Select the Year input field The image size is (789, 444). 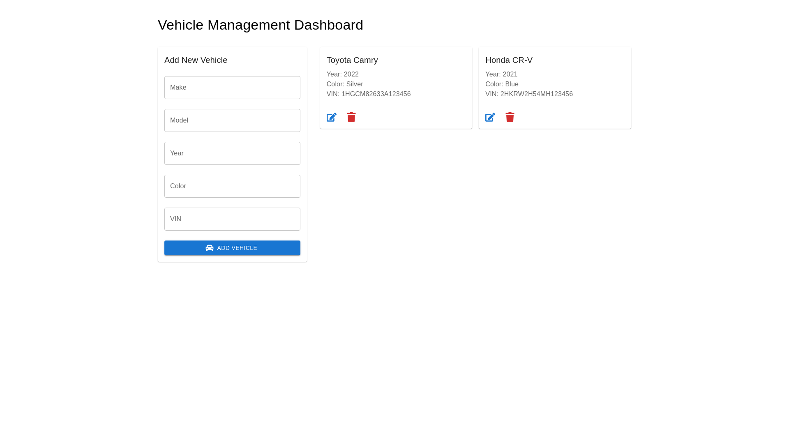click(x=232, y=153)
